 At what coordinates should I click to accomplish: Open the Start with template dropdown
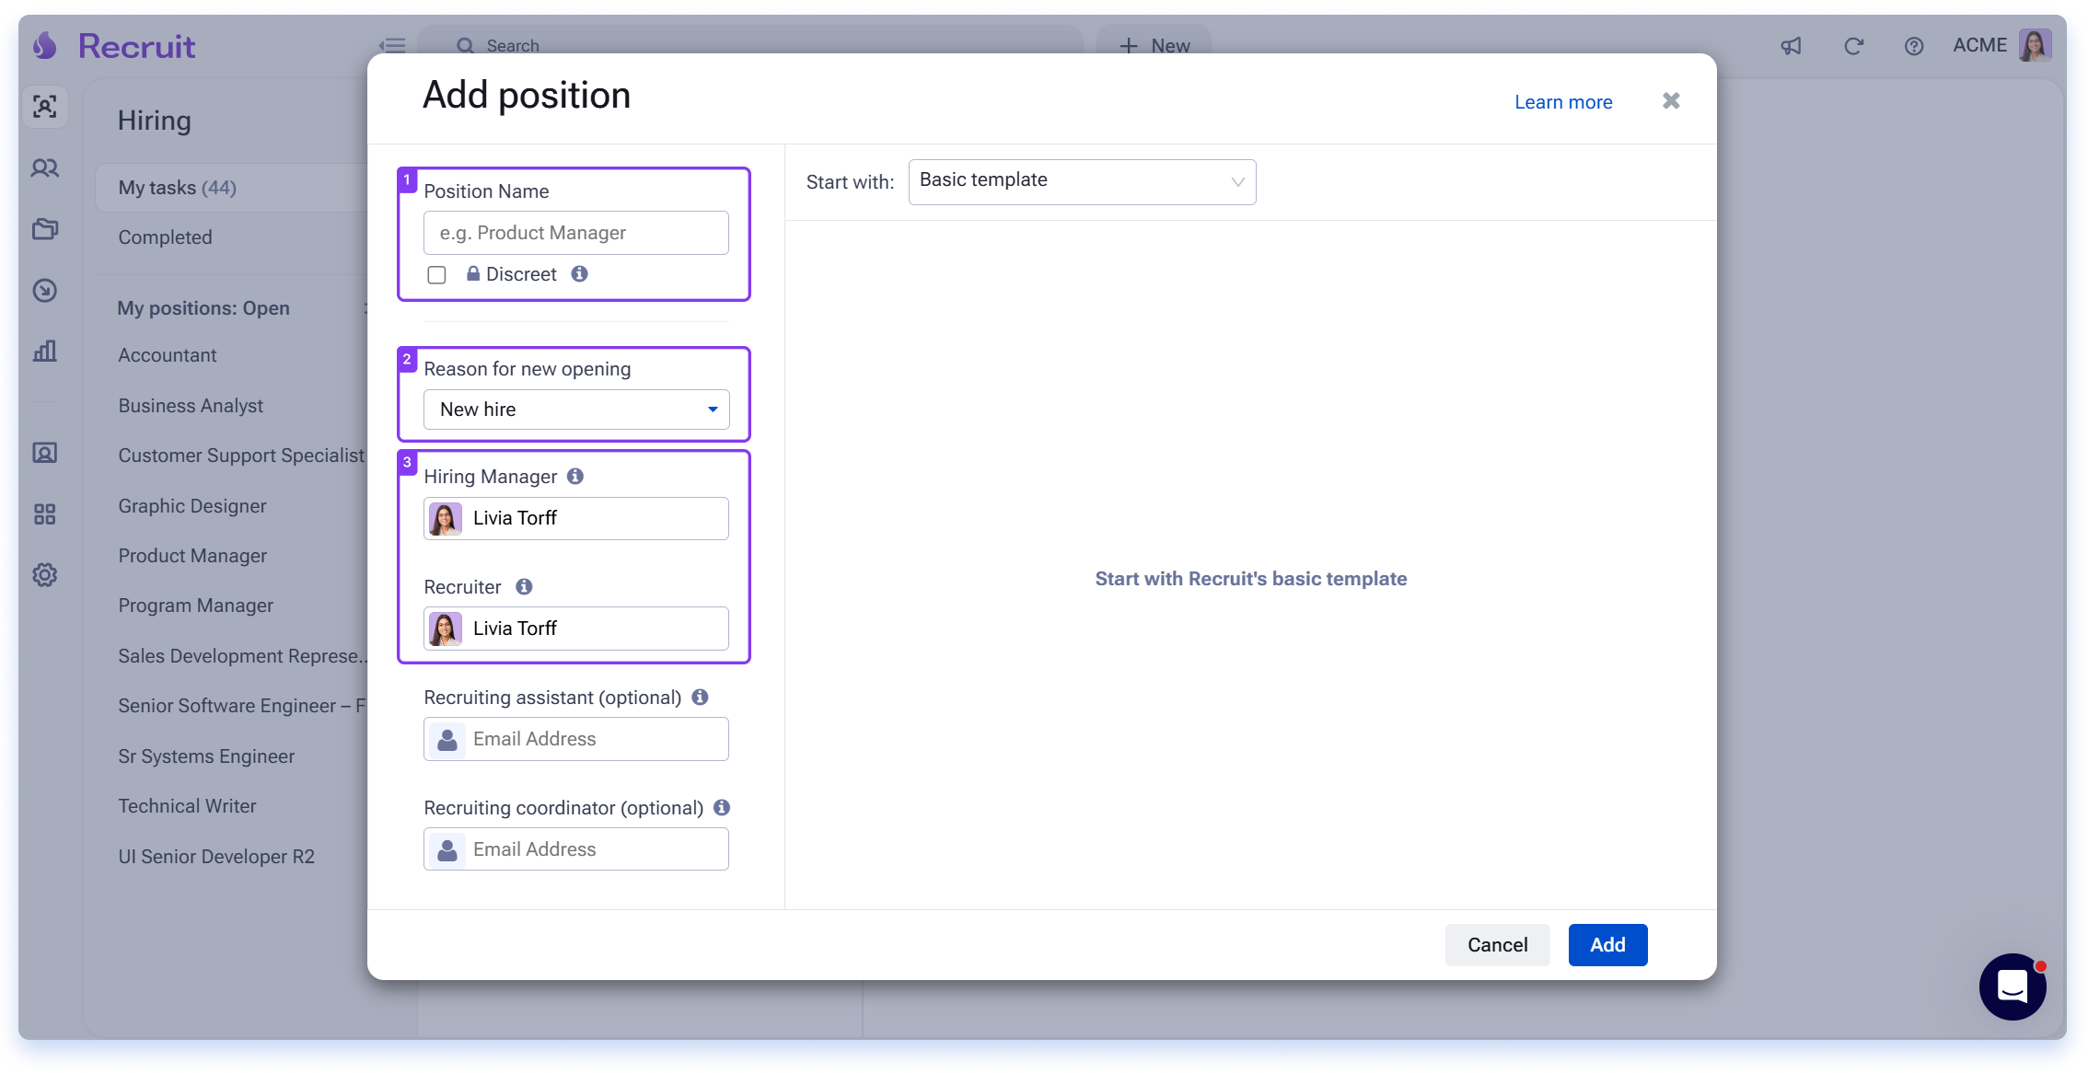pos(1082,181)
